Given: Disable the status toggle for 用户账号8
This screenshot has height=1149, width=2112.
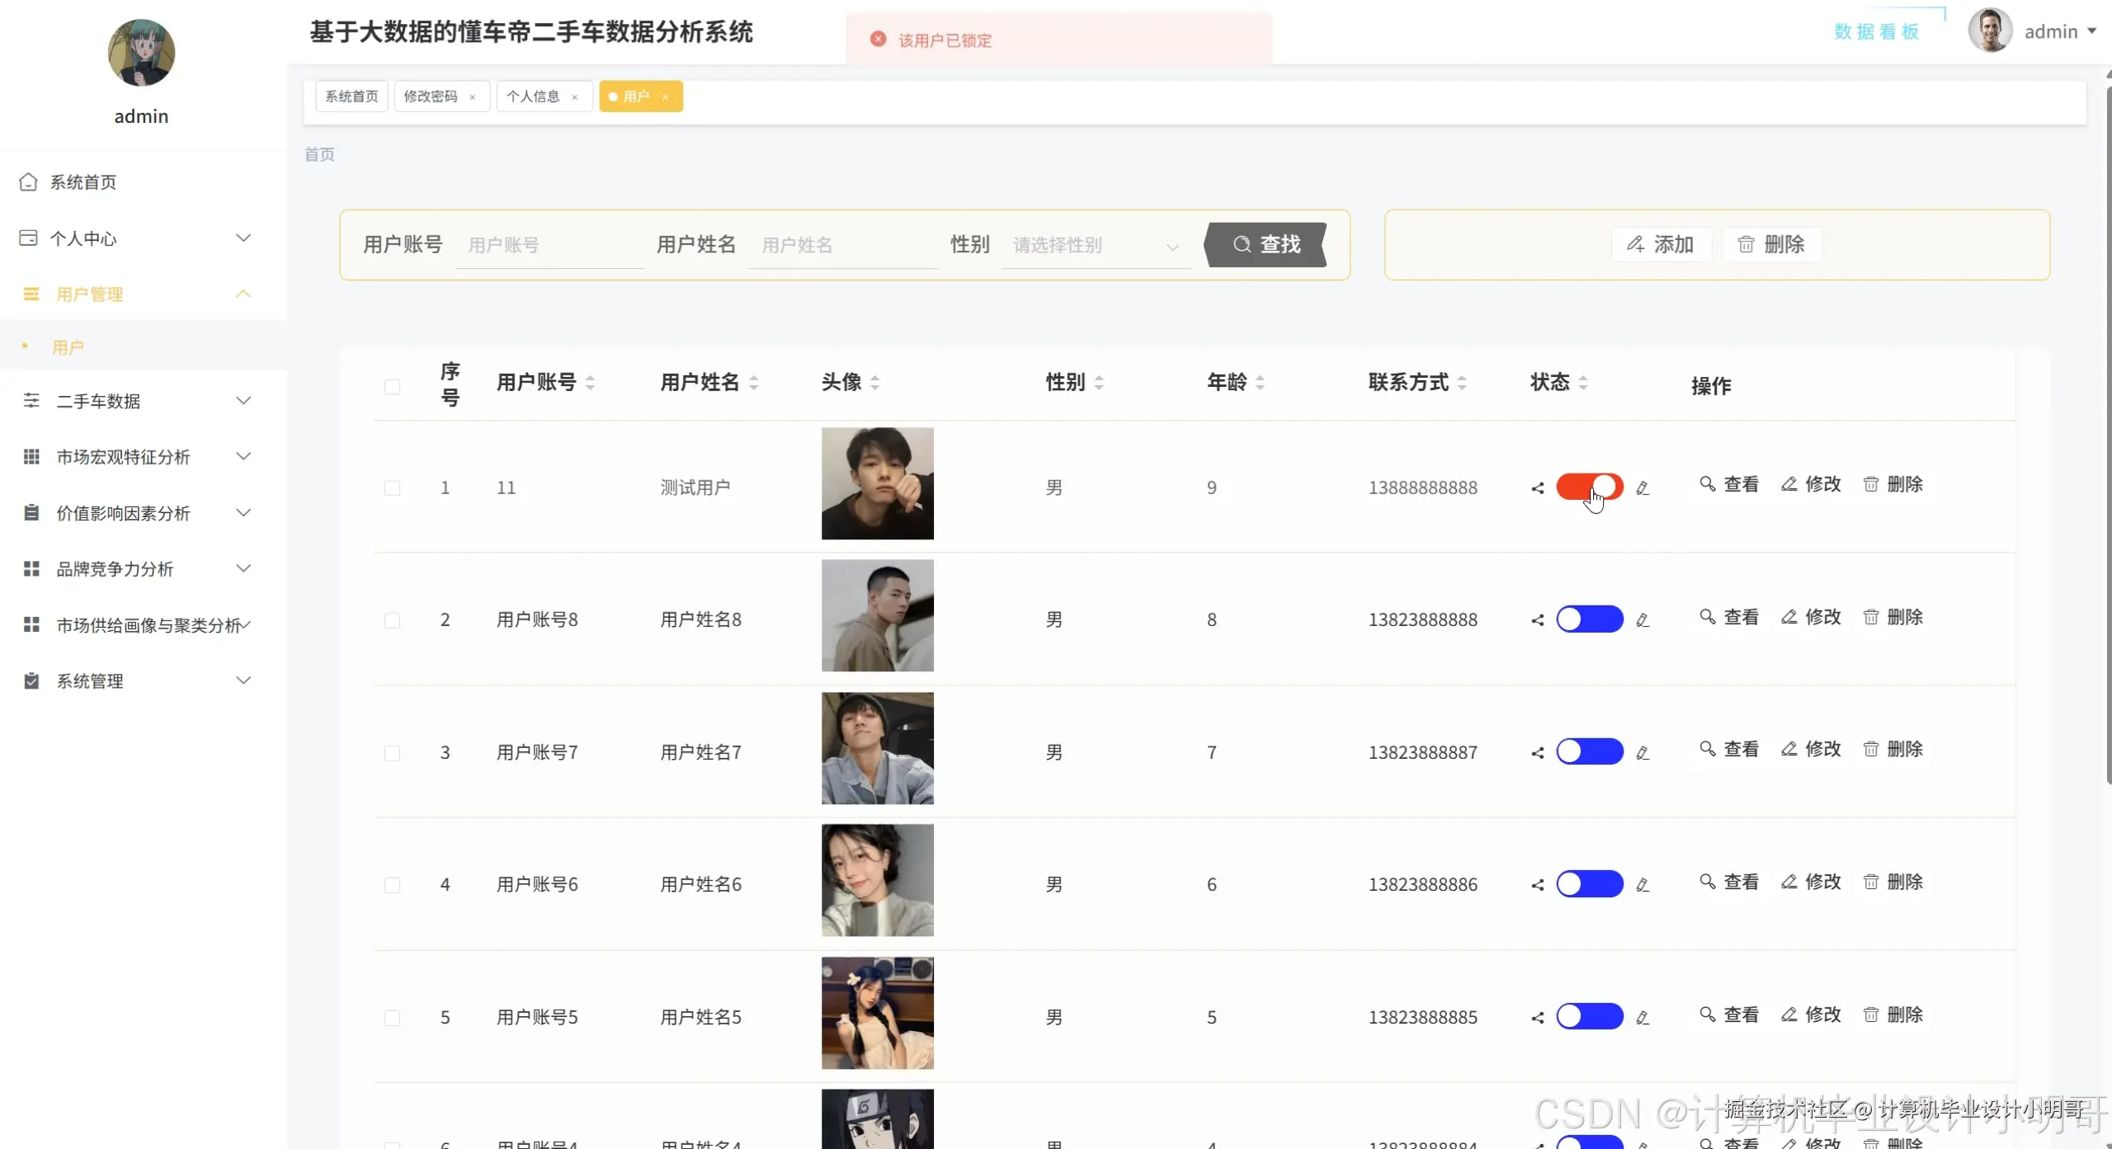Looking at the screenshot, I should pyautogui.click(x=1590, y=619).
